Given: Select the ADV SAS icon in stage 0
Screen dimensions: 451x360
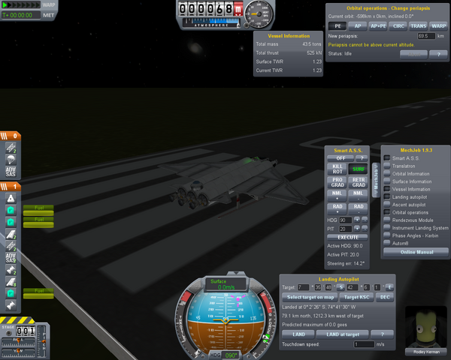Looking at the screenshot, I should click(x=11, y=172).
